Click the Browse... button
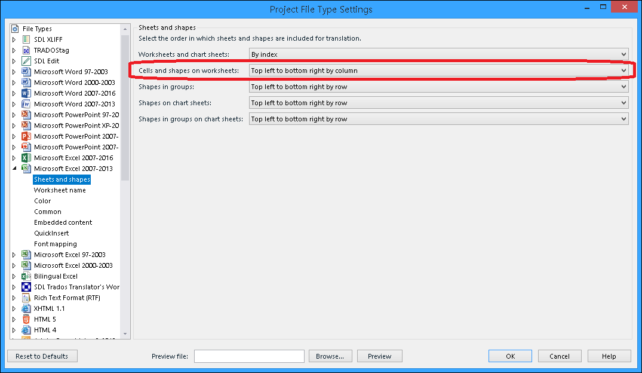 click(330, 356)
